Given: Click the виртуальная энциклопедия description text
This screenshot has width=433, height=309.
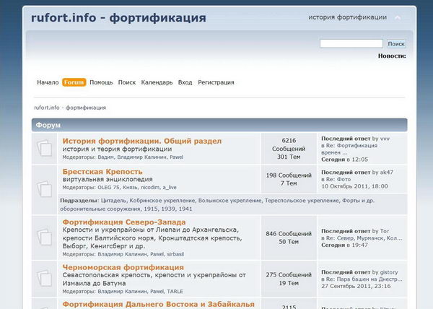Looking at the screenshot, I should coord(108,179).
